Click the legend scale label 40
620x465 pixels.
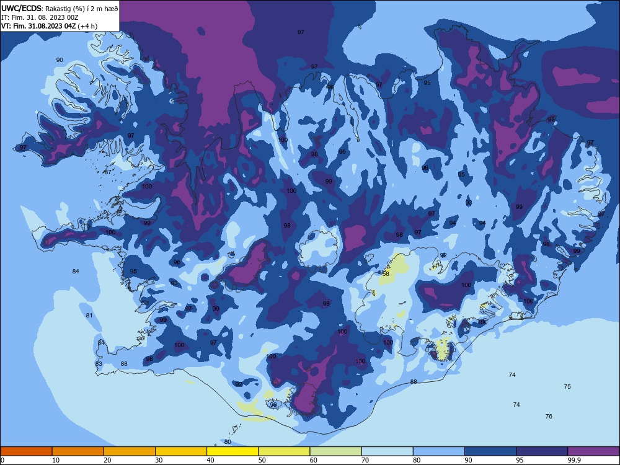click(x=211, y=460)
